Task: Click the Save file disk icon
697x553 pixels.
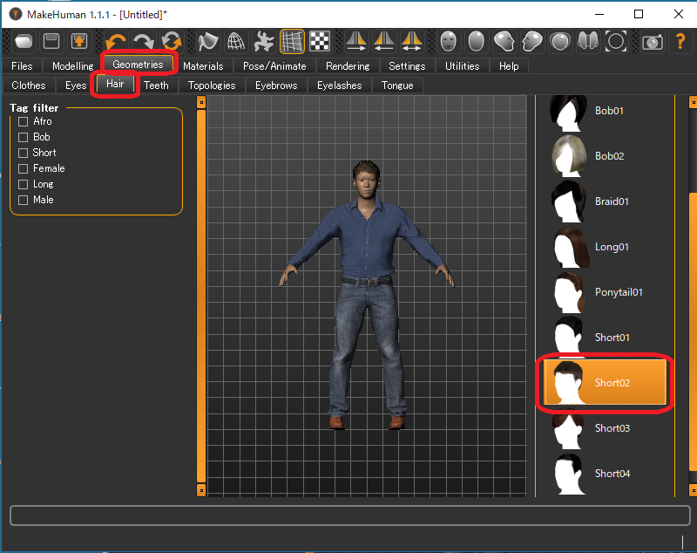Action: (x=51, y=41)
